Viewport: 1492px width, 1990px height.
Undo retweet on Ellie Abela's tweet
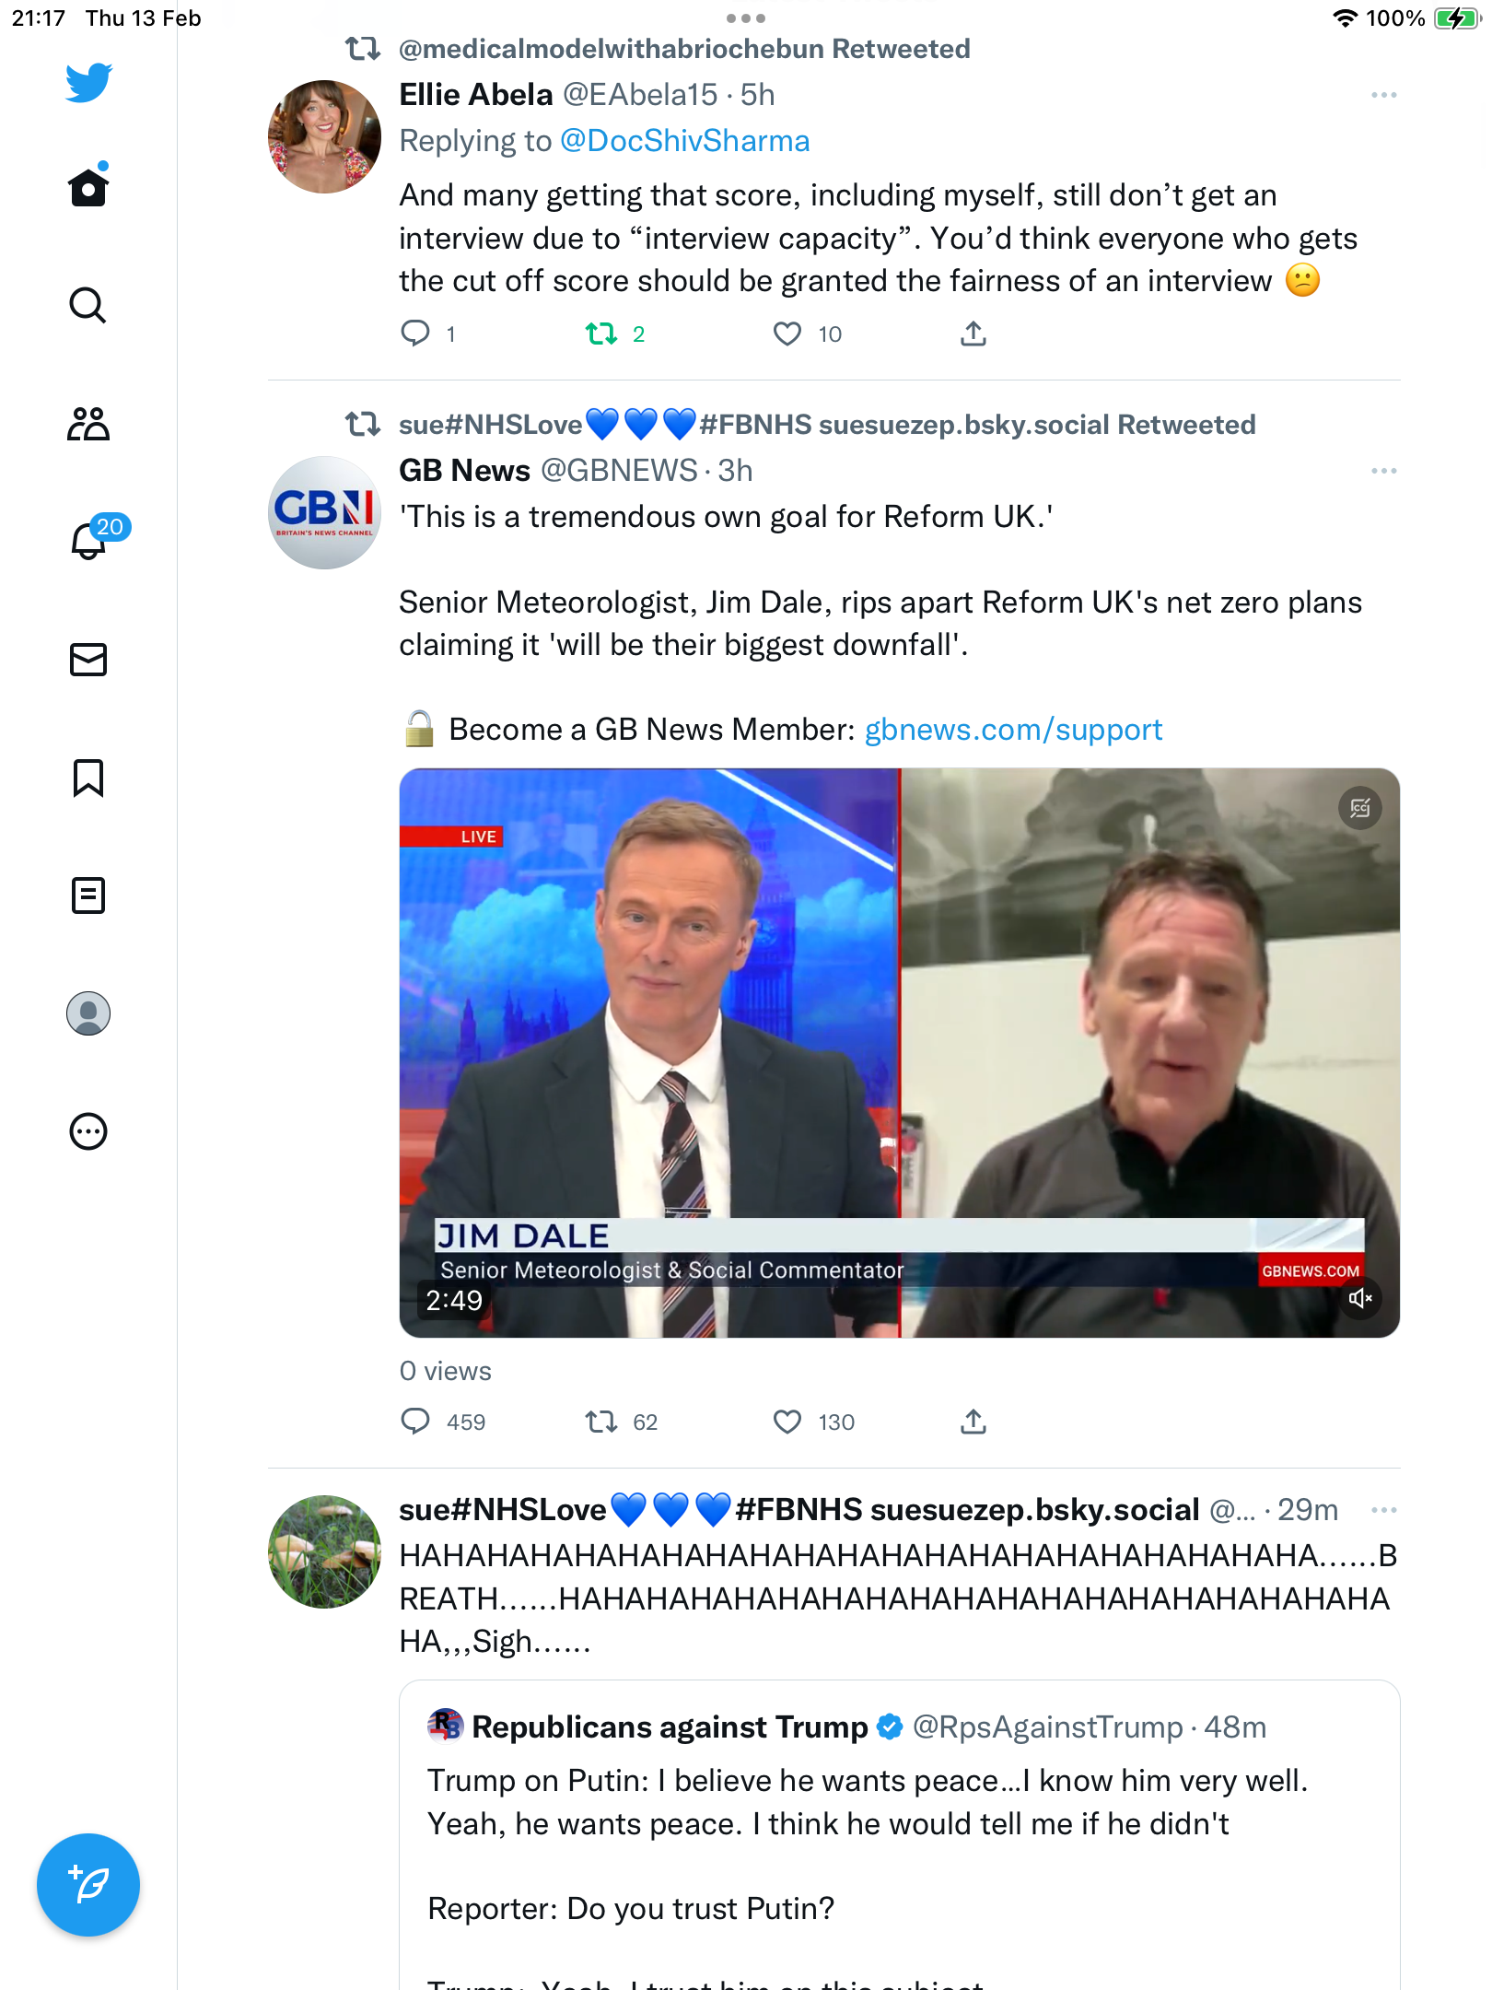pos(601,334)
